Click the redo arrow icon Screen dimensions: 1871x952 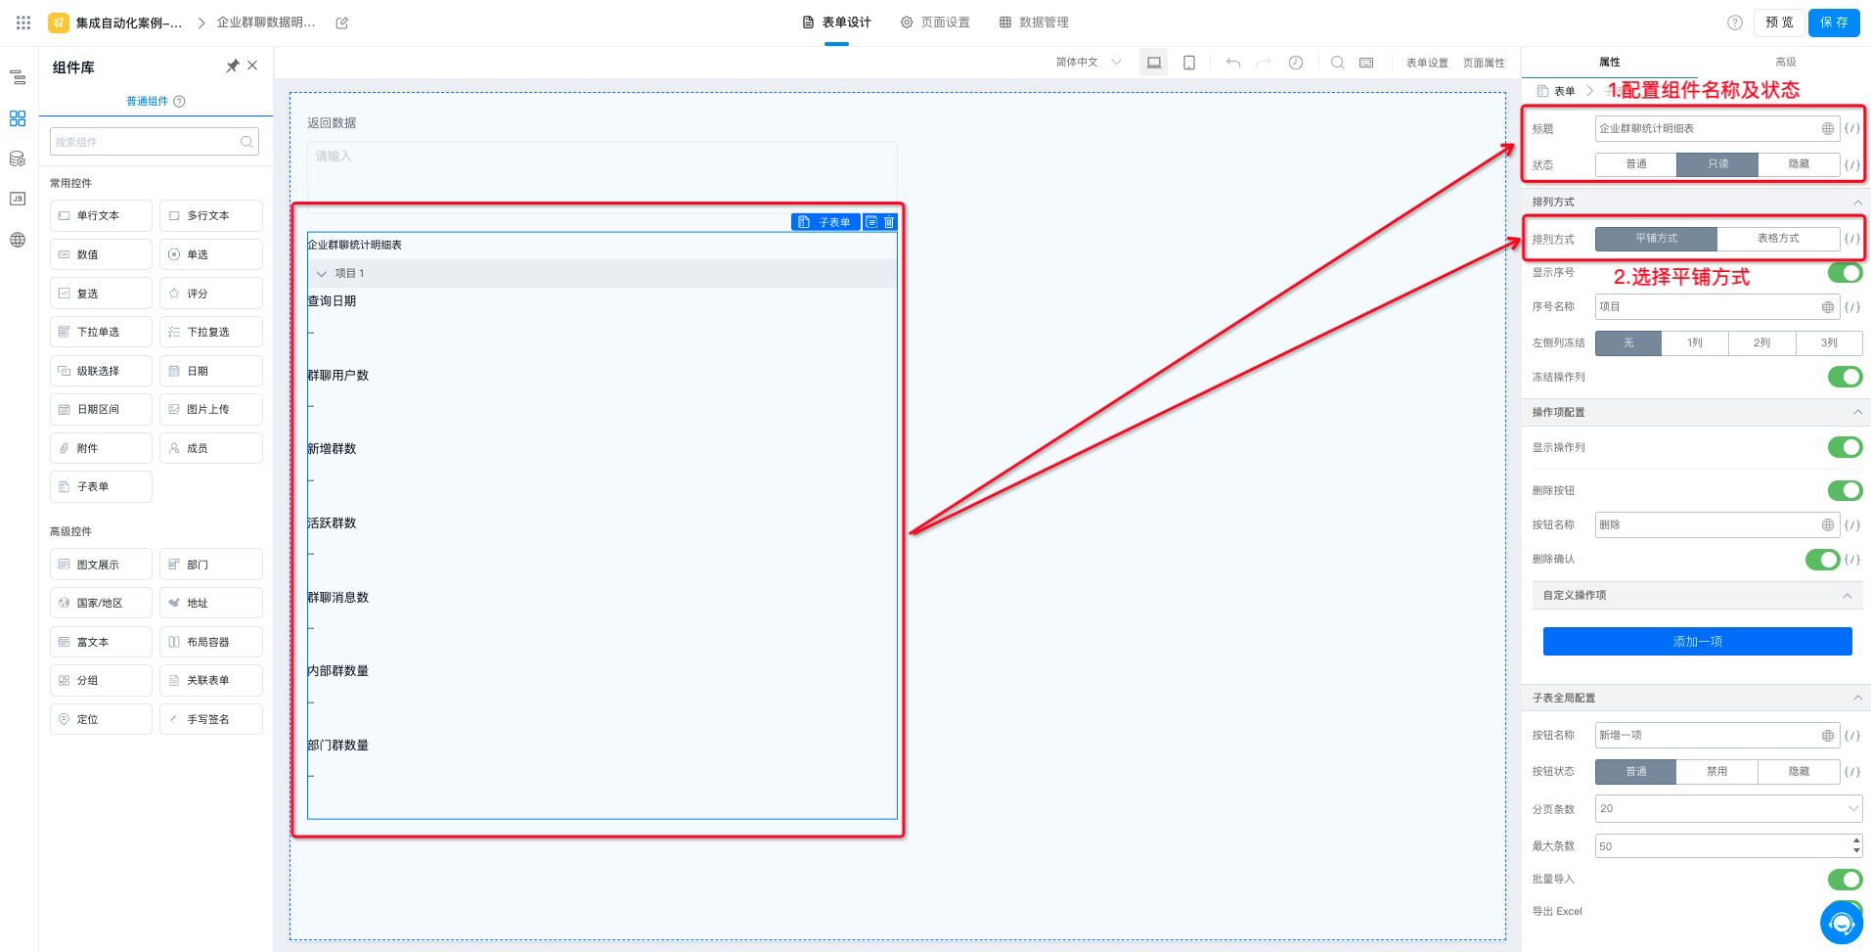tap(1264, 63)
